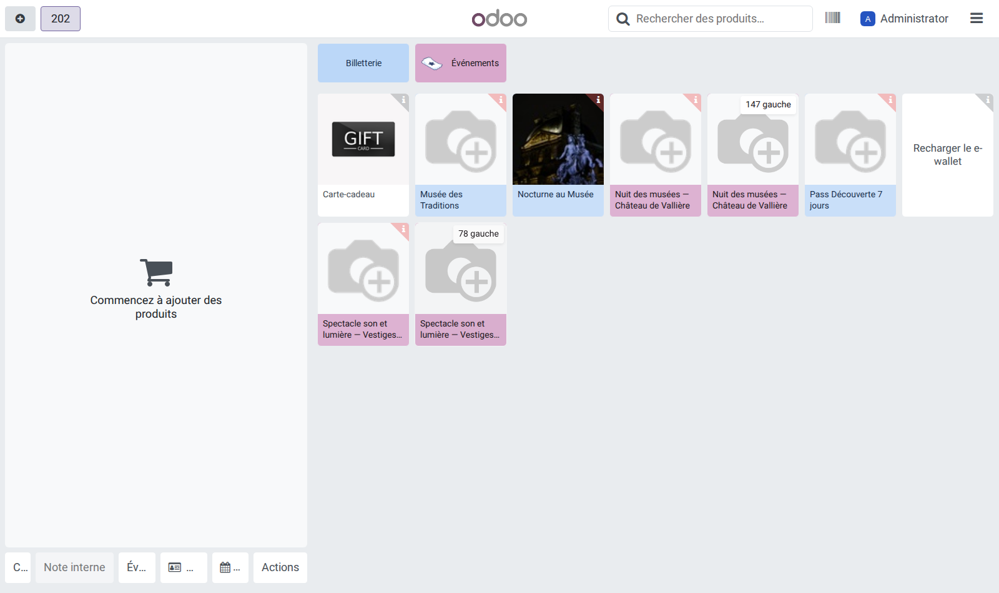
Task: Click the Administrator avatar badge
Action: [x=867, y=19]
